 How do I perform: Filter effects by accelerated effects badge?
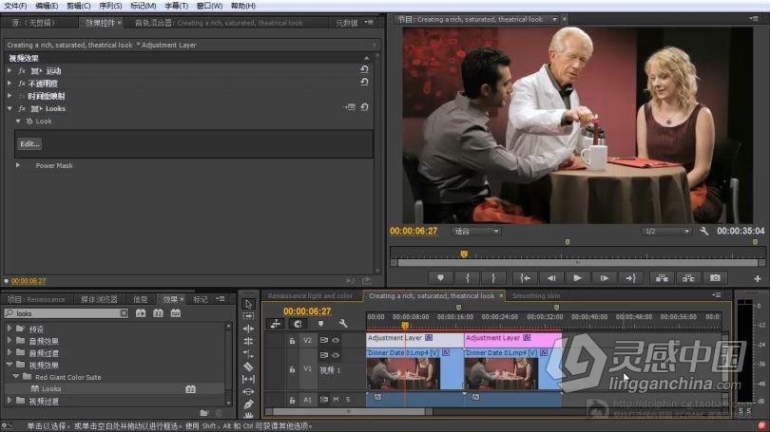click(141, 313)
